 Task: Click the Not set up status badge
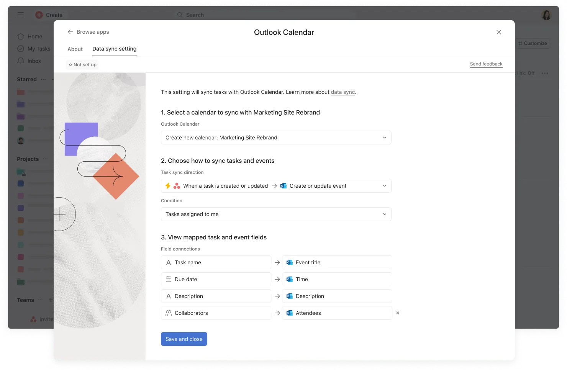coord(83,65)
